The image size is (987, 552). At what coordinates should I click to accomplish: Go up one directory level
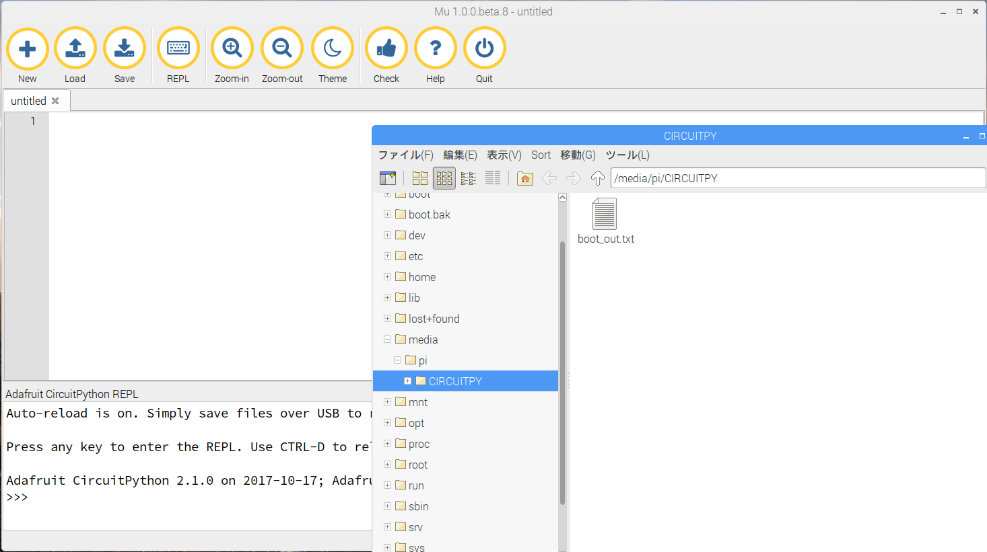coord(597,178)
